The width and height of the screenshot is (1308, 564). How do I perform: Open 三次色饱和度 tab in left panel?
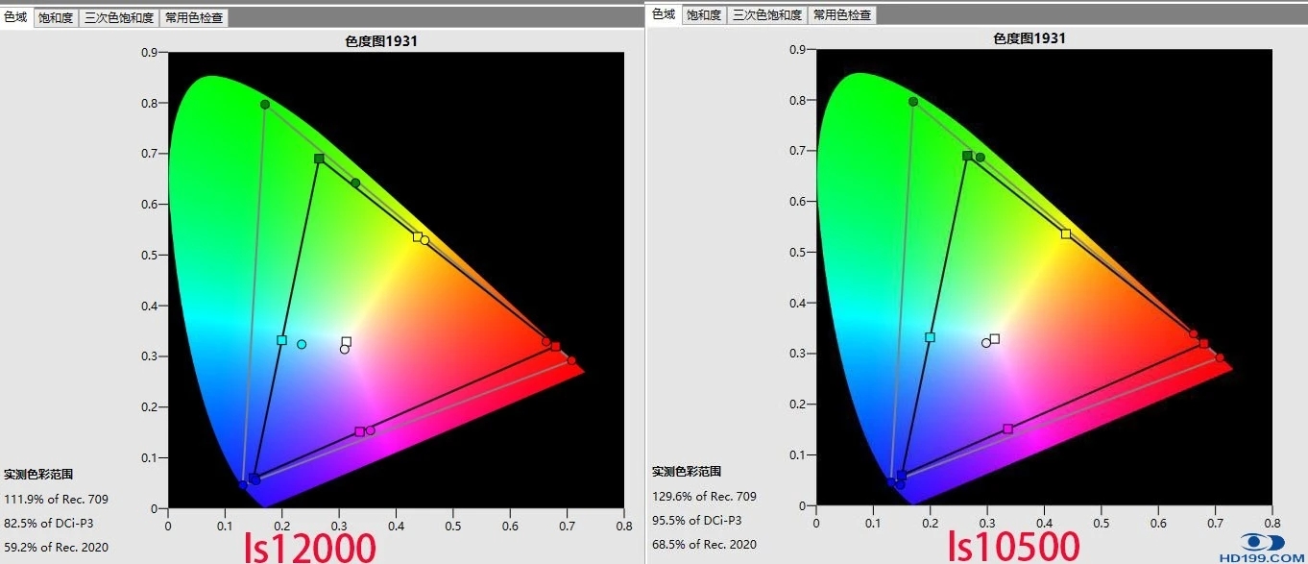click(x=118, y=17)
